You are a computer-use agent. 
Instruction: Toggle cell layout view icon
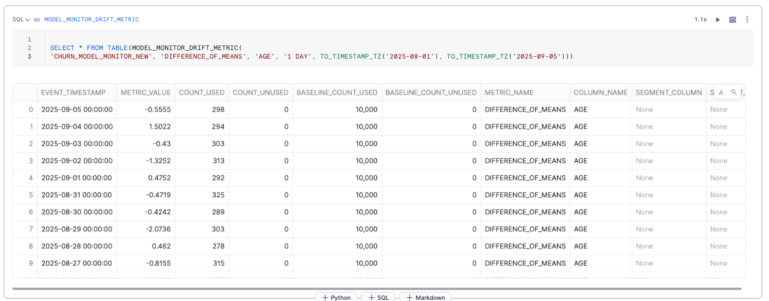pos(733,20)
